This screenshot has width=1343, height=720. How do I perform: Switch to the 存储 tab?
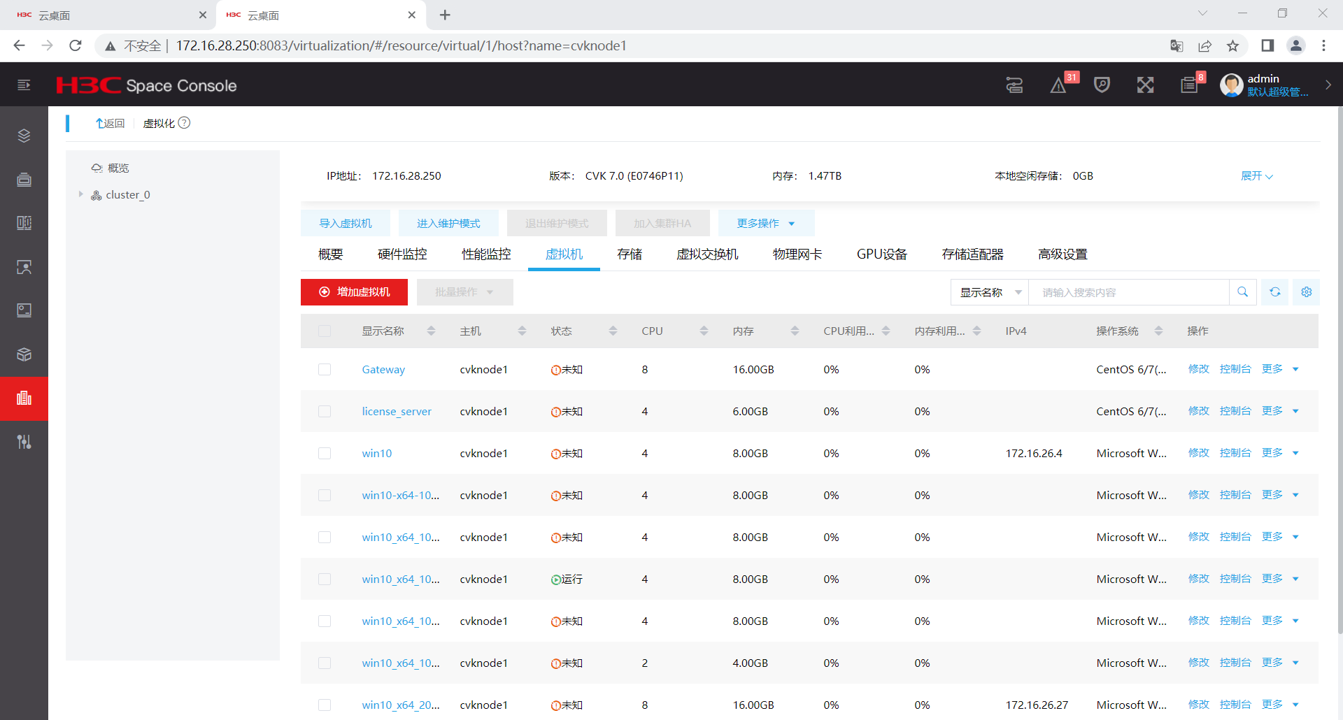coord(629,254)
